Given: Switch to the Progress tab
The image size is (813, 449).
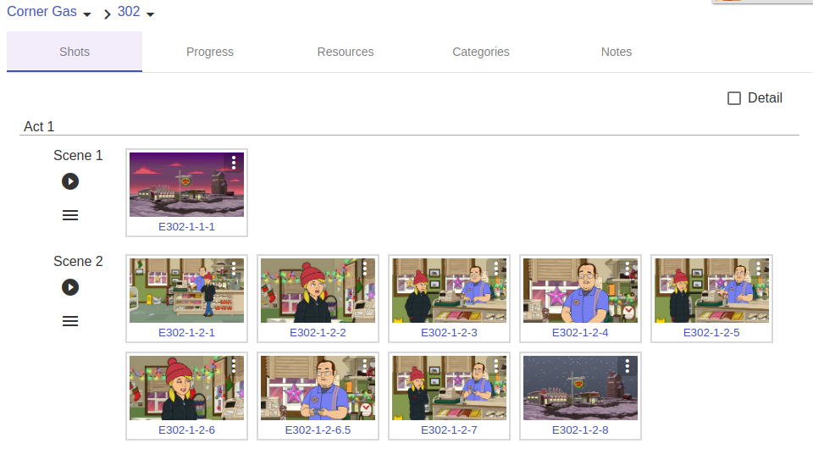Looking at the screenshot, I should pyautogui.click(x=210, y=52).
